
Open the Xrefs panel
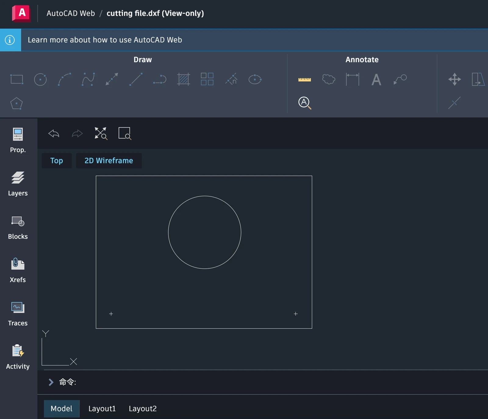point(18,270)
